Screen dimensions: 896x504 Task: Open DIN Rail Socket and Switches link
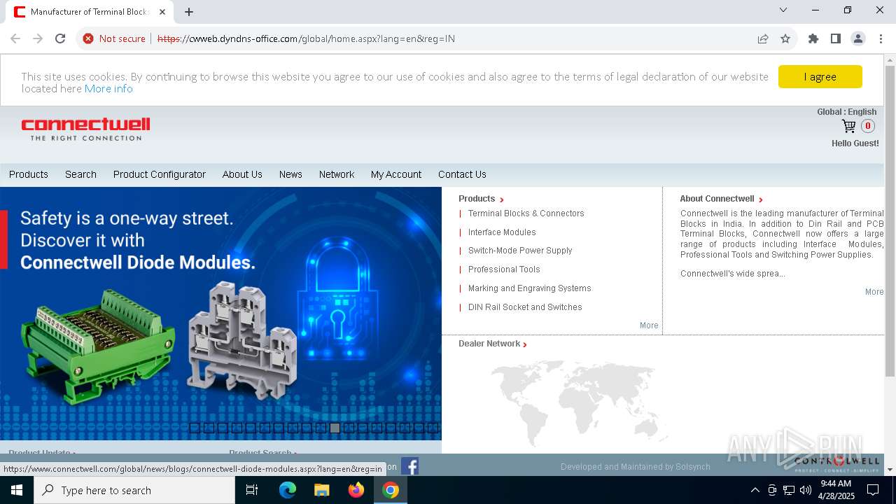(525, 307)
